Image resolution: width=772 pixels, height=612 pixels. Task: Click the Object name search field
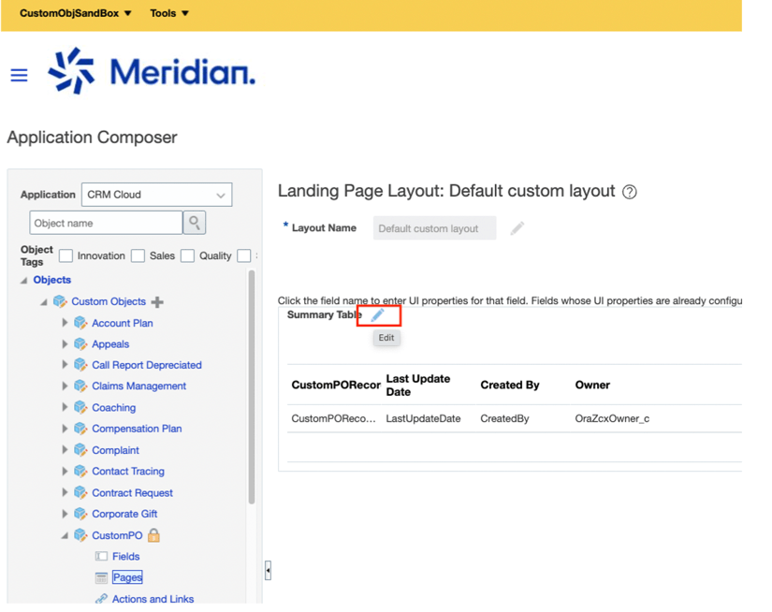click(106, 223)
